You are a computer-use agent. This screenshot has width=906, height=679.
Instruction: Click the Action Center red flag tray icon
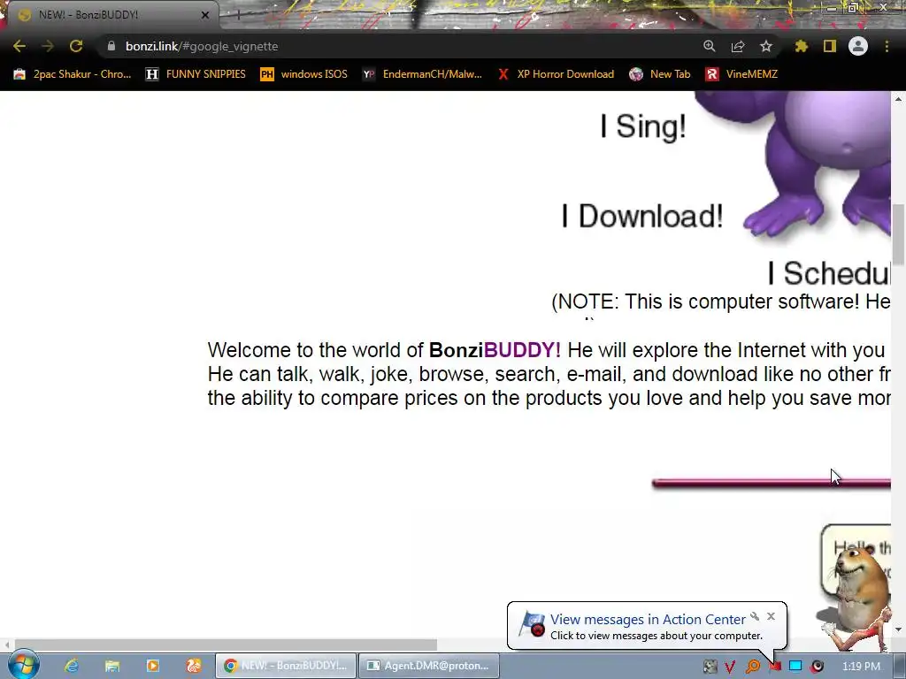(x=775, y=667)
